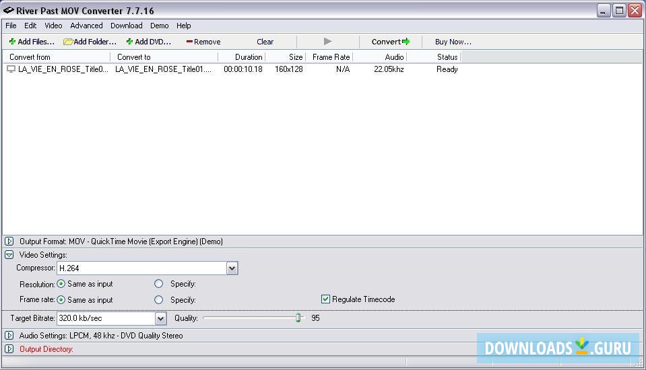Image resolution: width=646 pixels, height=370 pixels.
Task: Remove the selected file from list
Action: click(x=203, y=42)
